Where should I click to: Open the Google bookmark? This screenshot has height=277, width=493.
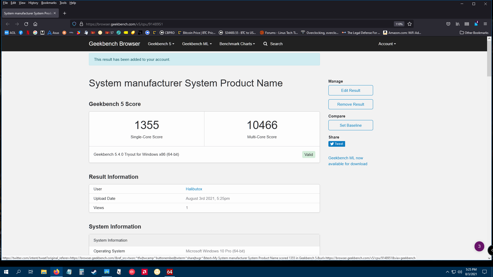(35, 33)
